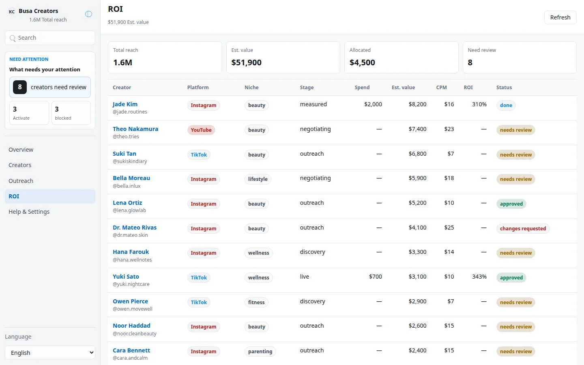Open the Language dropdown
584x365 pixels.
50,352
